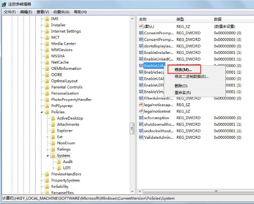The width and height of the screenshot is (254, 204).
Task: Click the UIPI folder icon
Action: (59, 168)
